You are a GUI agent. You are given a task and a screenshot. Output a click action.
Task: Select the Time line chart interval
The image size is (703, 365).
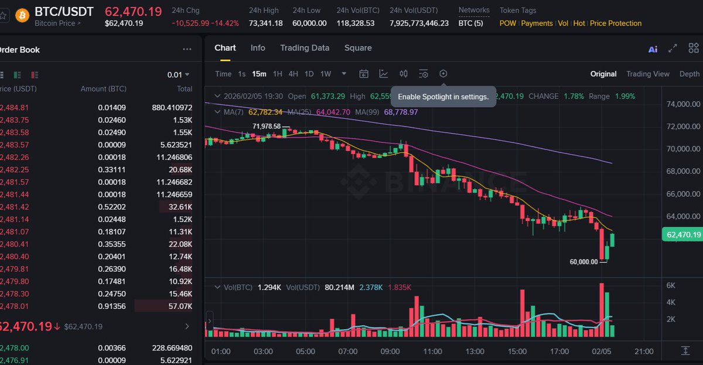[x=223, y=74]
